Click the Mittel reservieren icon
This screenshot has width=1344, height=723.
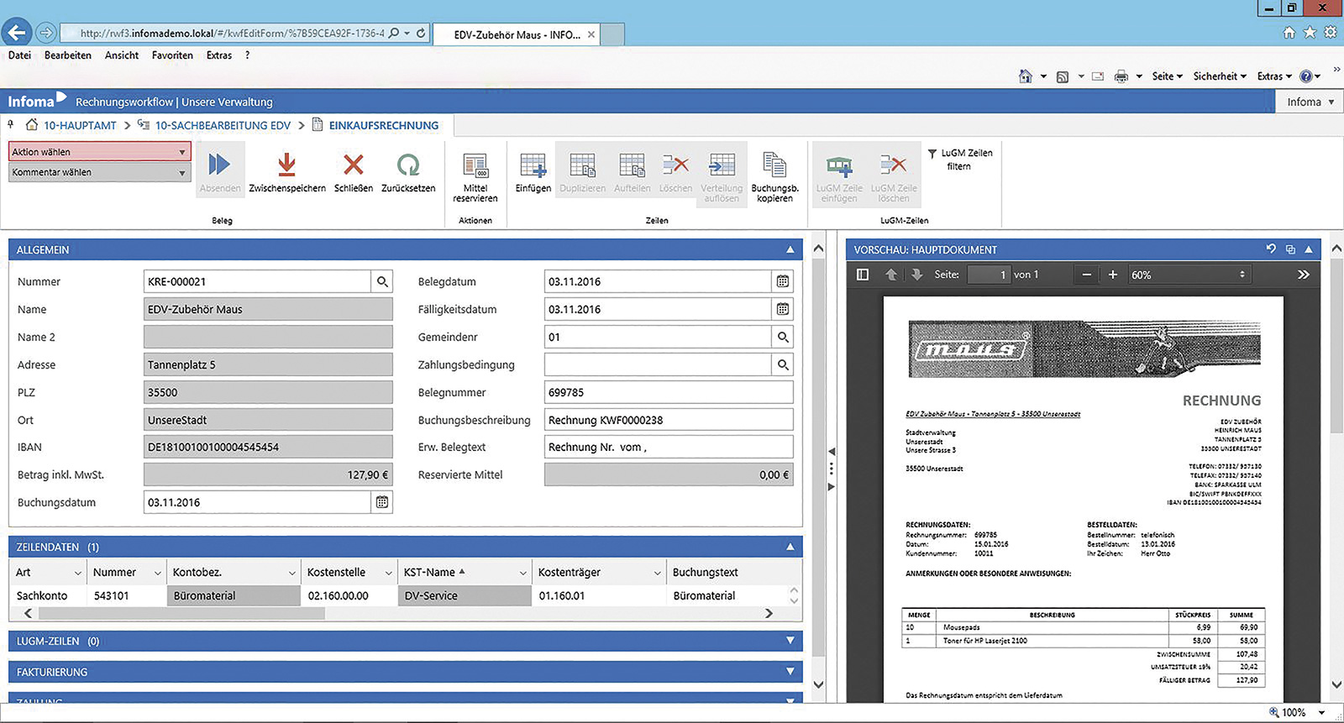click(475, 165)
